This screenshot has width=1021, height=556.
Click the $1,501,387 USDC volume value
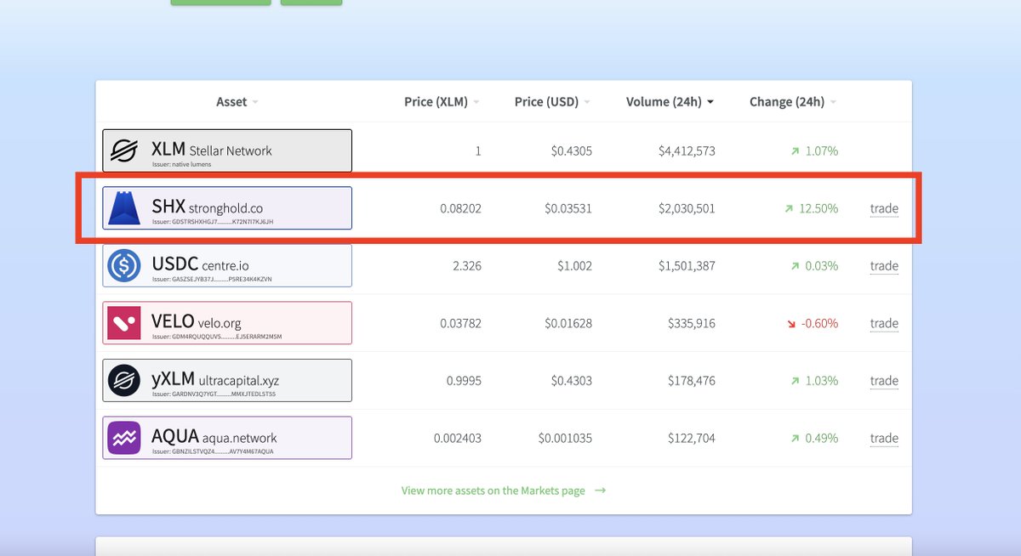[687, 266]
